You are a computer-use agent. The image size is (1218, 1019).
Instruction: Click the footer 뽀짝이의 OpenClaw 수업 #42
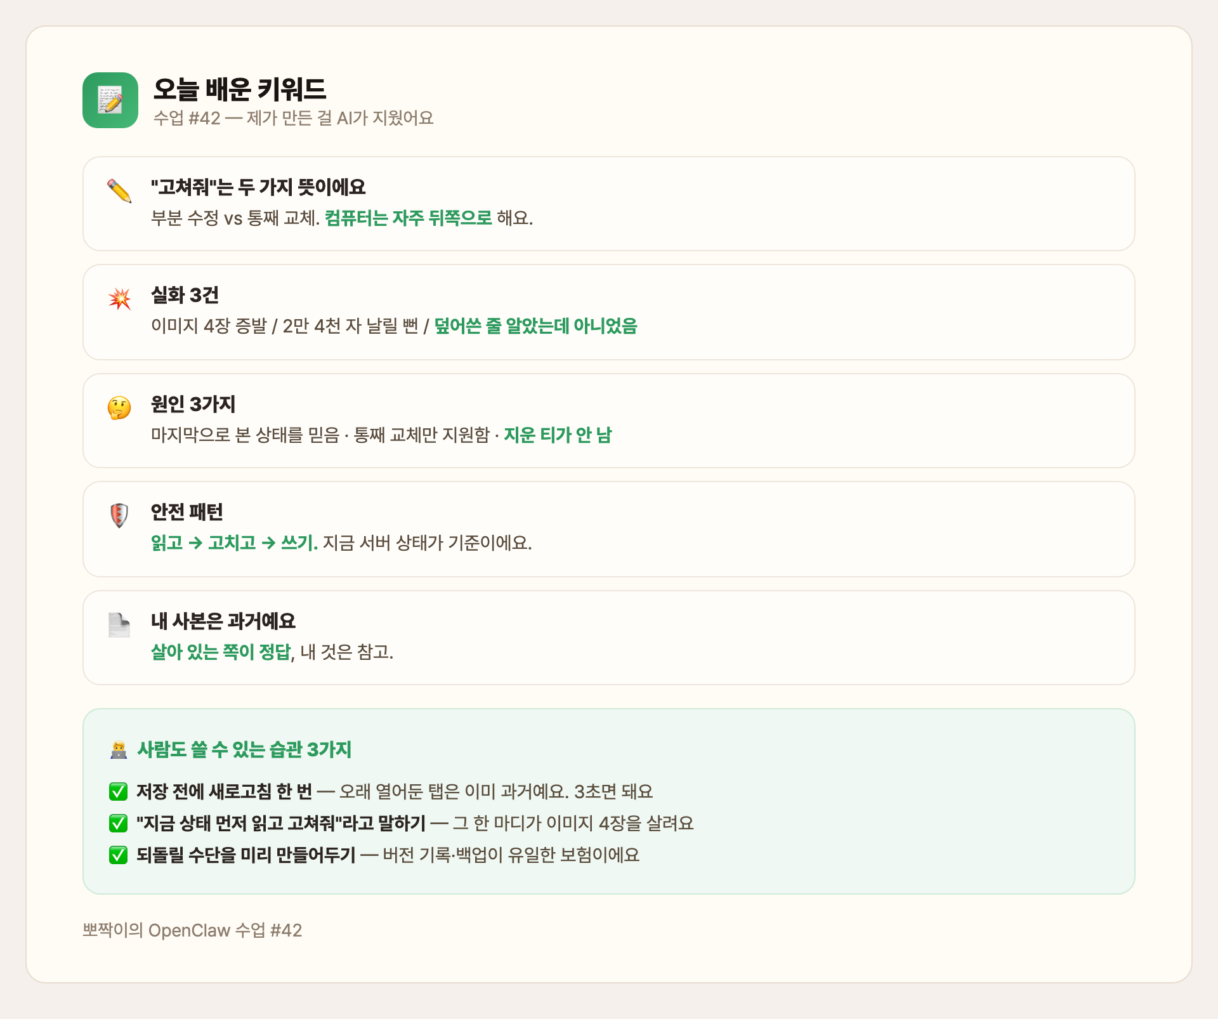pos(192,931)
